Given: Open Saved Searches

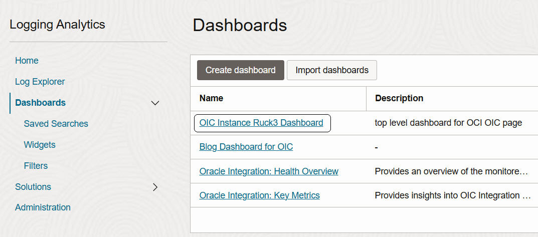Looking at the screenshot, I should click(x=56, y=124).
